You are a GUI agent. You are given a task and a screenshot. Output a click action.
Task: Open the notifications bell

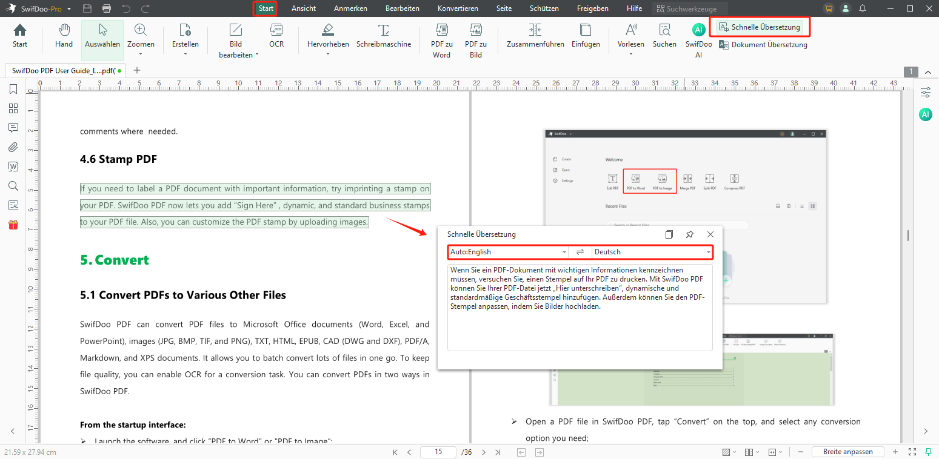point(863,8)
